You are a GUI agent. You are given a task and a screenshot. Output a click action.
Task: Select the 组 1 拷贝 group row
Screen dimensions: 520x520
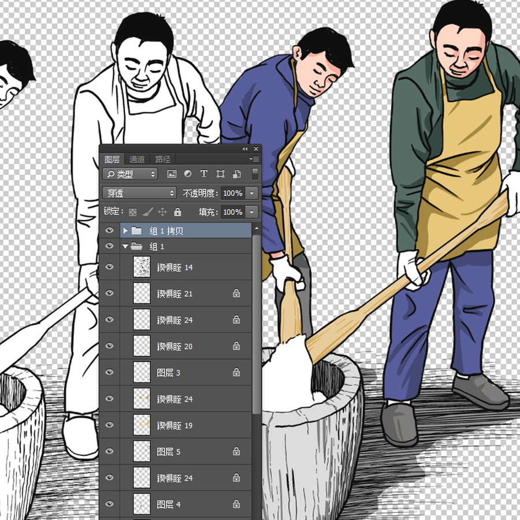click(x=185, y=230)
